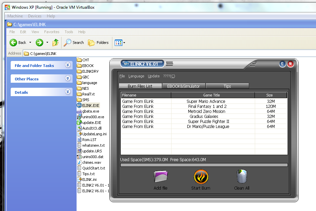The image size is (316, 211).
Task: Select the ELINKDRV folder
Action: tap(88, 71)
